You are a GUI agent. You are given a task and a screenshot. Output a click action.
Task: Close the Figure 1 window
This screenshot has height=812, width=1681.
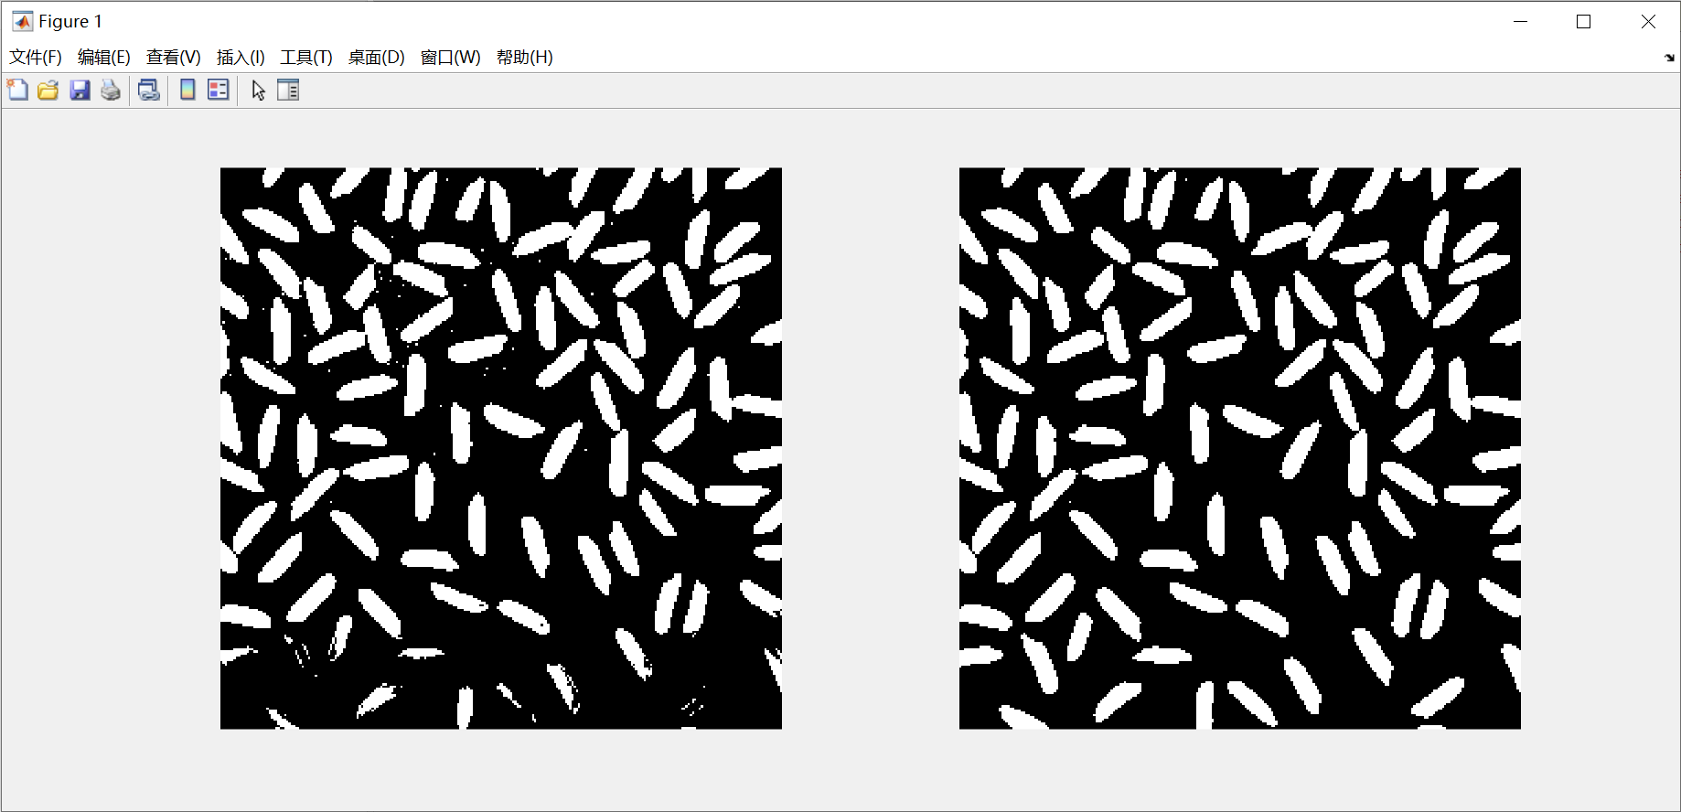(1648, 21)
